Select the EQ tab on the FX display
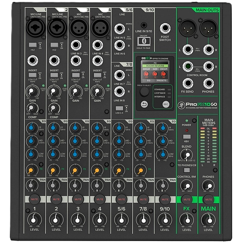Viewport: 242px width, 242px height. coord(149,80)
